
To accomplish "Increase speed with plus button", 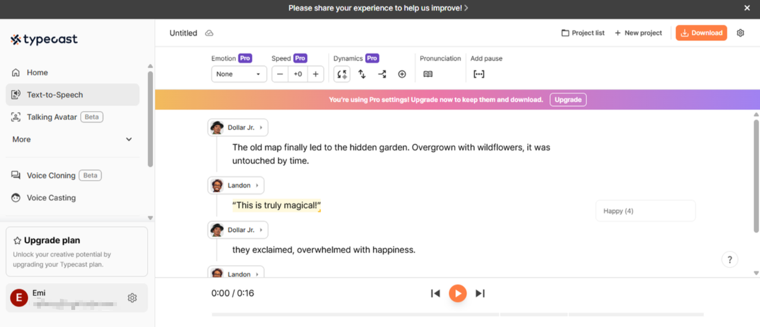I will [x=315, y=74].
